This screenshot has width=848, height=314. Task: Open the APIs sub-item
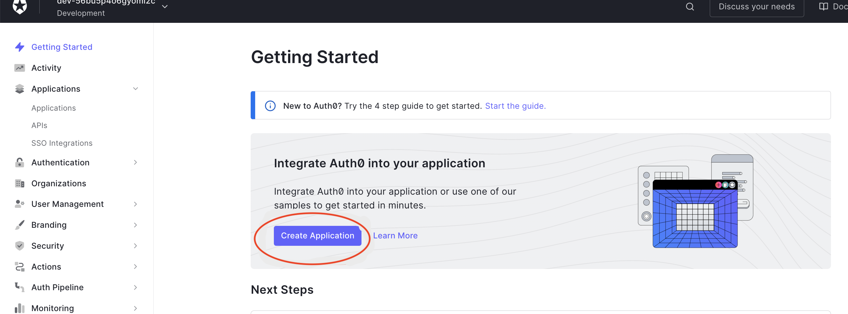coord(39,125)
